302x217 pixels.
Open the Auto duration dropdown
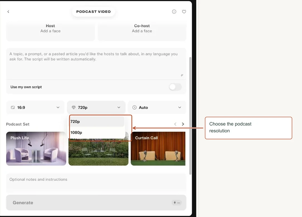(157, 108)
